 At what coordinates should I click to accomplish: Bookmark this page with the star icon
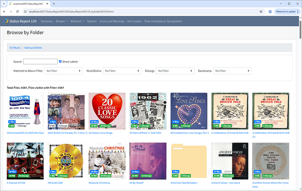tap(261, 11)
